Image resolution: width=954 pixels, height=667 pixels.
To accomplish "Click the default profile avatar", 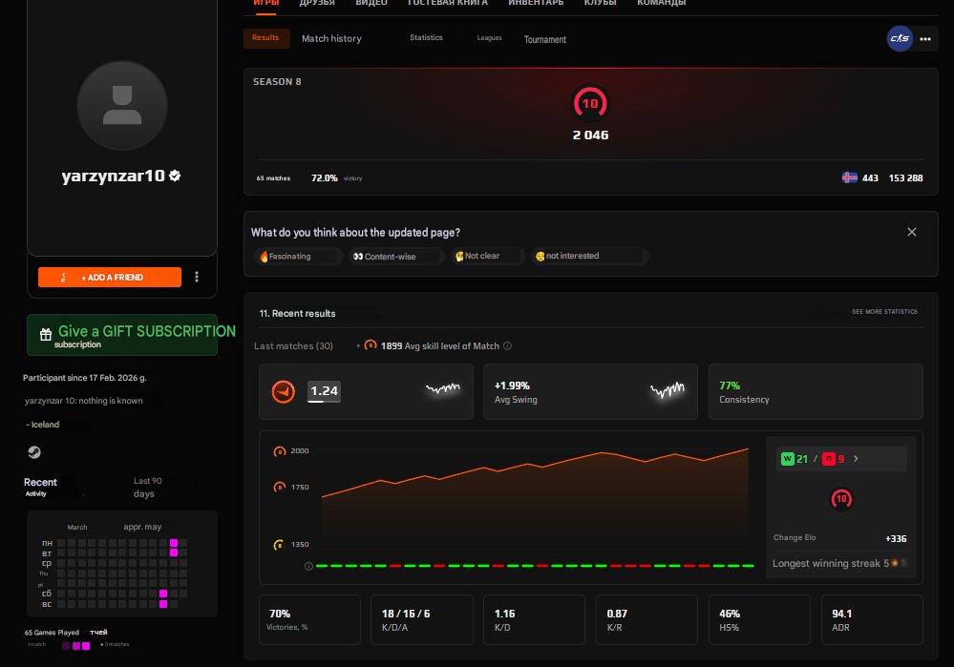I will 122,106.
